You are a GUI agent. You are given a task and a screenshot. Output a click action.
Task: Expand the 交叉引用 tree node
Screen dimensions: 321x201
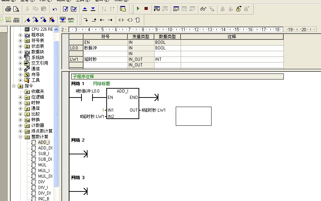[20, 63]
